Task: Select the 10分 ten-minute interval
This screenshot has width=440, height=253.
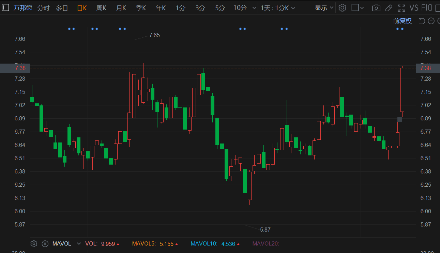Action: tap(240, 8)
